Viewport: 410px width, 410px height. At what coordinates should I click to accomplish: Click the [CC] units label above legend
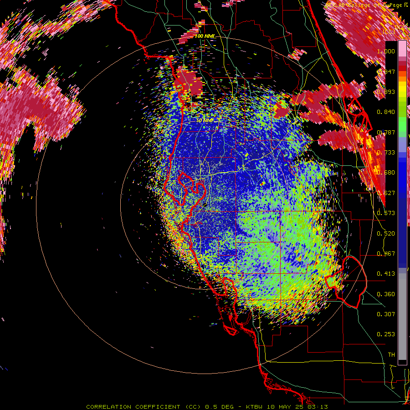coord(389,32)
